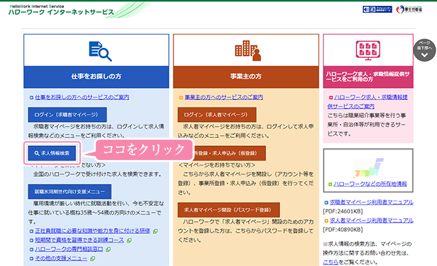Jump to page bottom with the round arrow button
437x266 pixels.
point(424,50)
